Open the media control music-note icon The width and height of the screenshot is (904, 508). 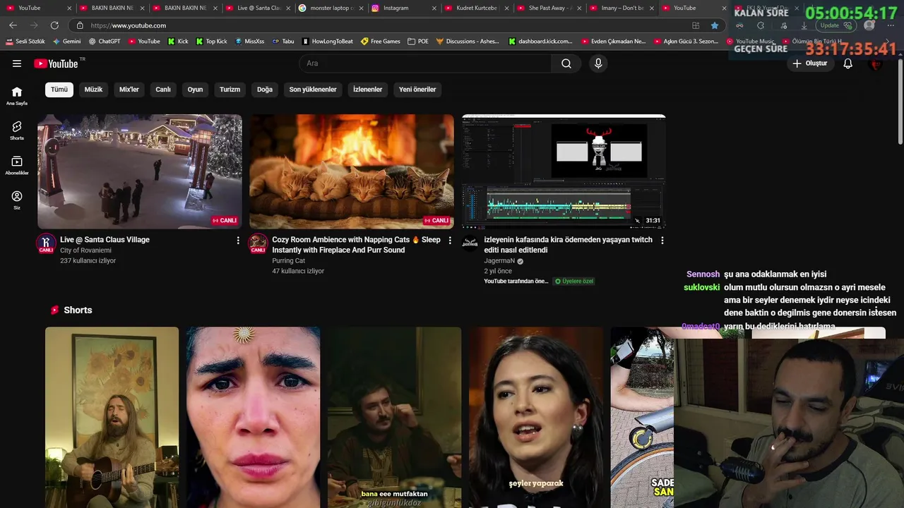click(783, 25)
